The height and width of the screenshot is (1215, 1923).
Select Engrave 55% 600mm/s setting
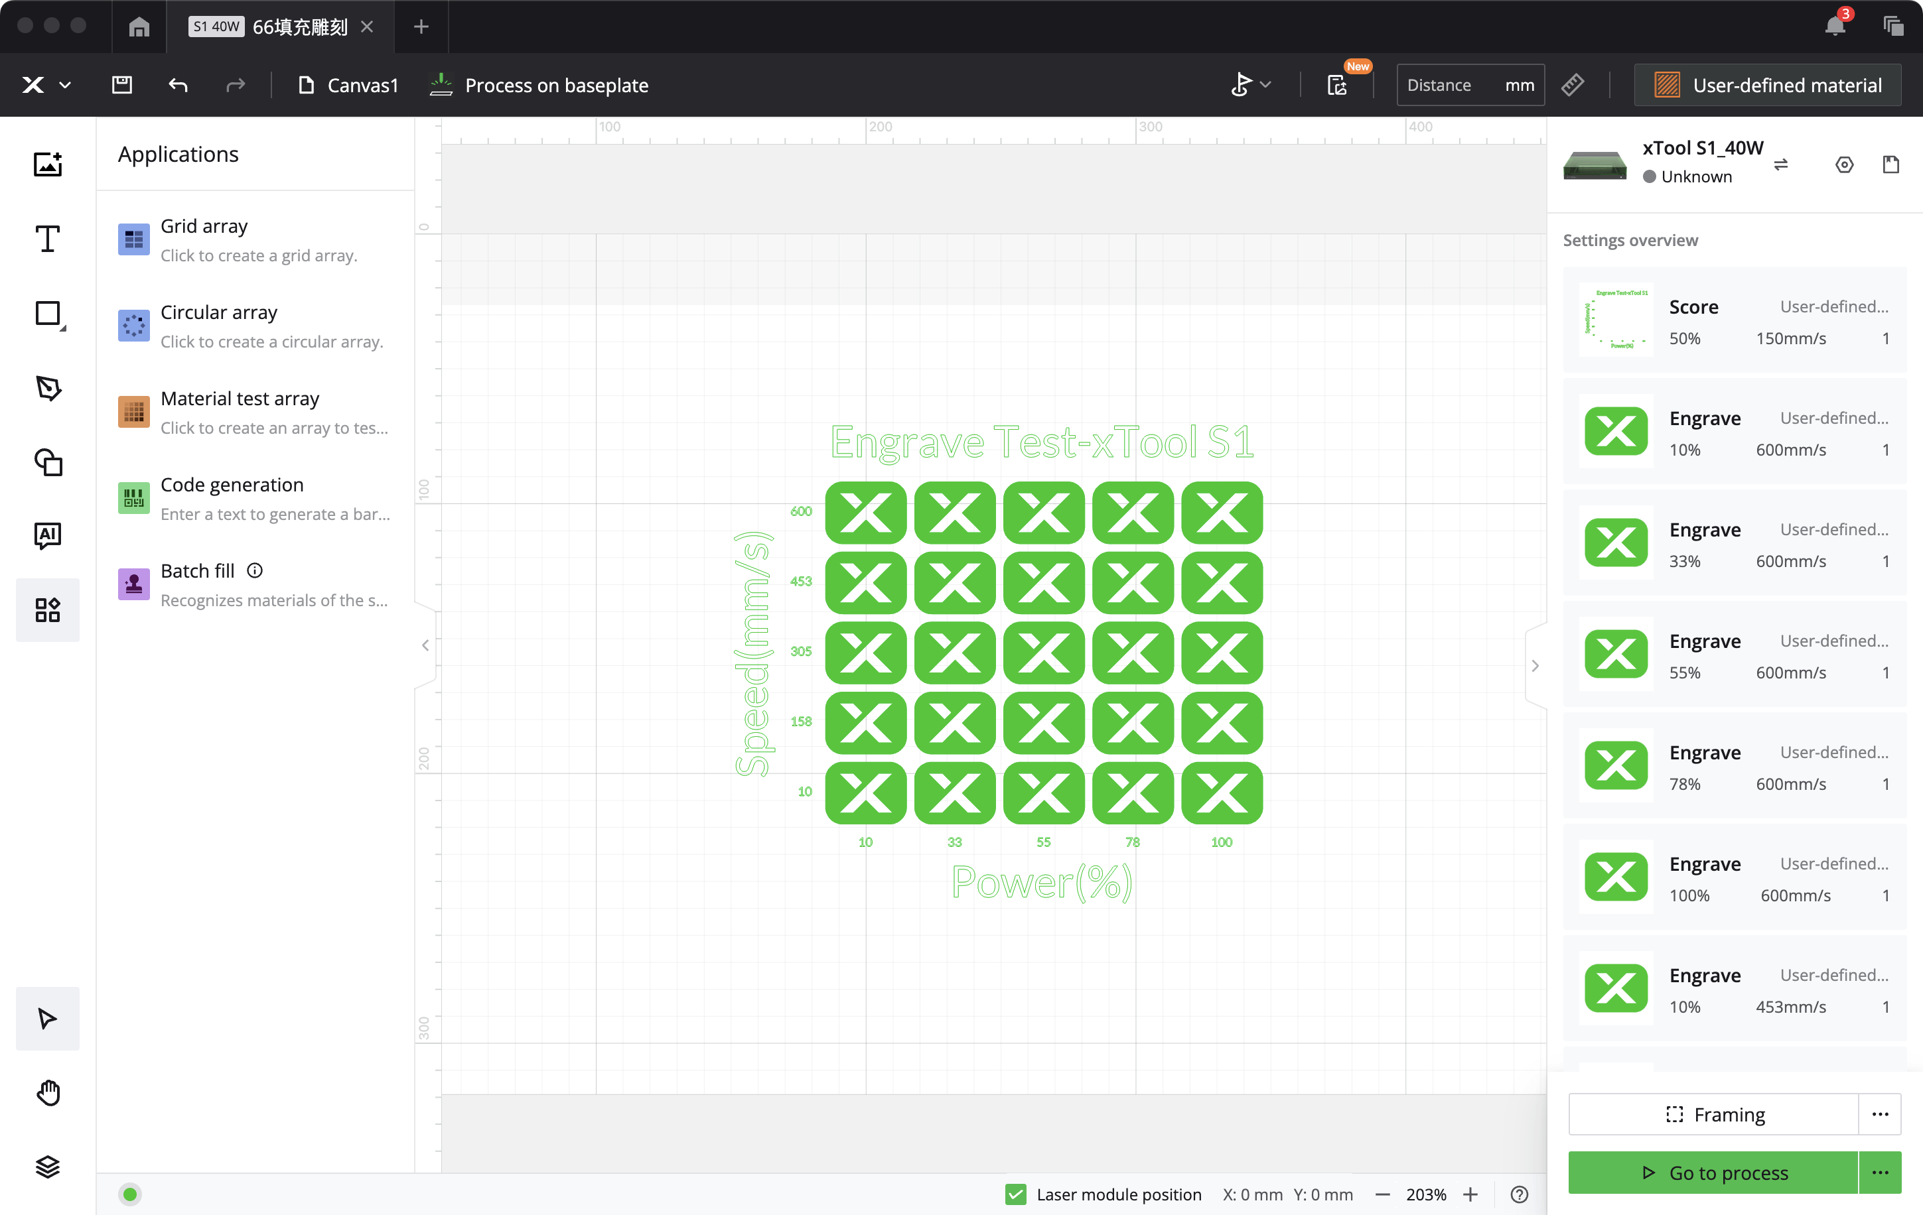[x=1735, y=655]
